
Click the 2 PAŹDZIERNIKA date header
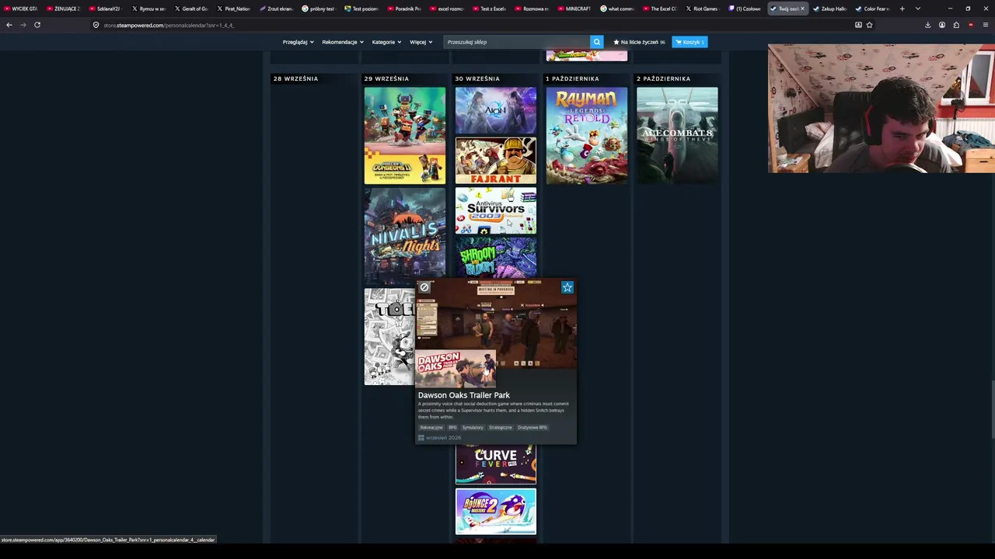click(x=663, y=78)
